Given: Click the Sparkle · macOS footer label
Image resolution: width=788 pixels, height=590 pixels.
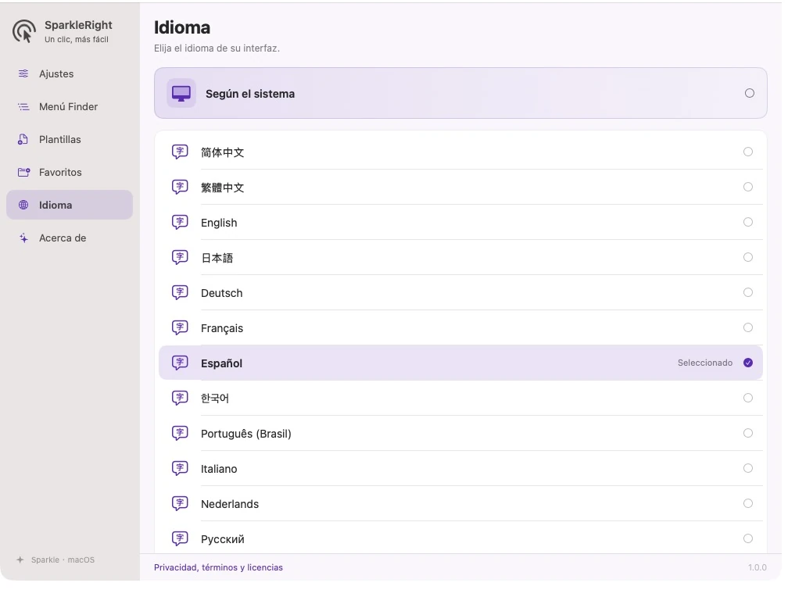Looking at the screenshot, I should [63, 560].
